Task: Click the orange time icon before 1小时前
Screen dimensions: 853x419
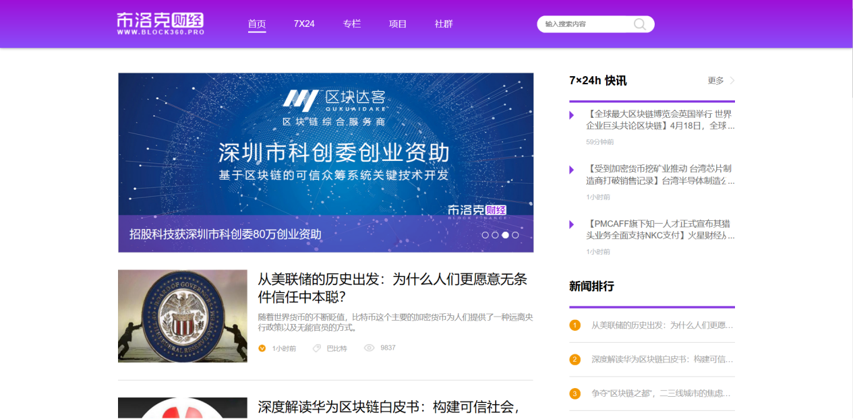Action: 262,348
